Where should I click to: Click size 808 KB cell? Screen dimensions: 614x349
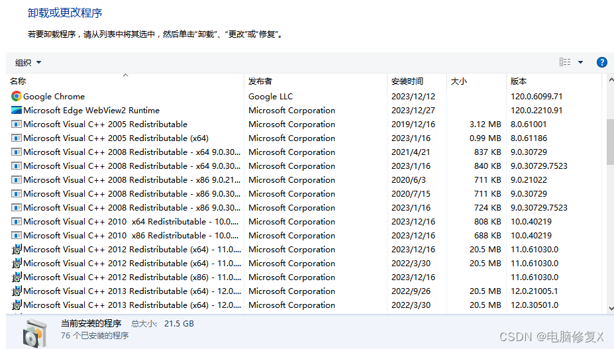[x=487, y=222]
